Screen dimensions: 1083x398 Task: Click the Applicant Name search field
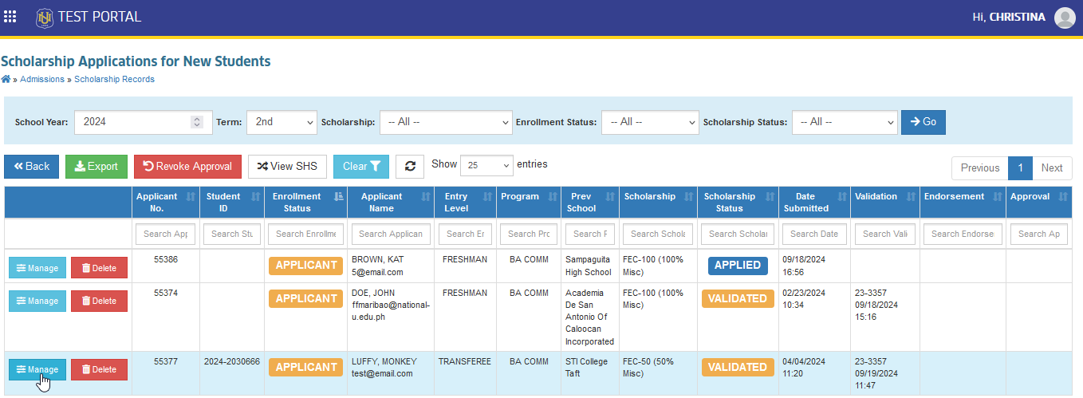click(391, 234)
